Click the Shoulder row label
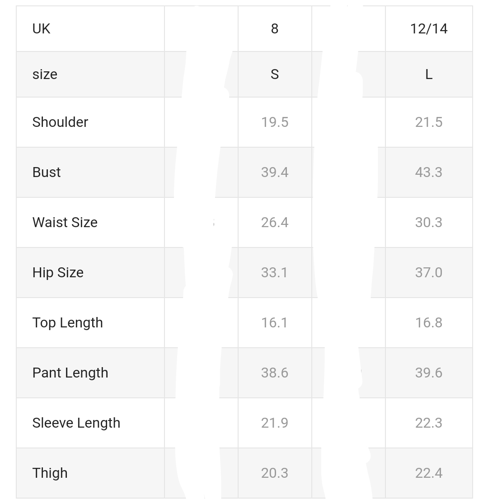 (x=60, y=122)
